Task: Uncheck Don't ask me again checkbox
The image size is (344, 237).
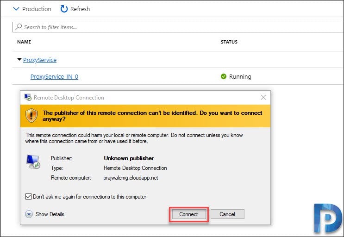Action: (28, 196)
